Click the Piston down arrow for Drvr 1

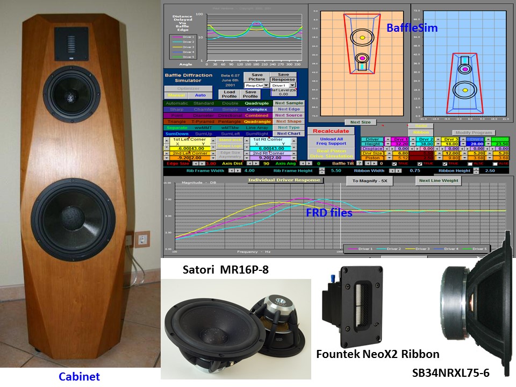click(389, 157)
